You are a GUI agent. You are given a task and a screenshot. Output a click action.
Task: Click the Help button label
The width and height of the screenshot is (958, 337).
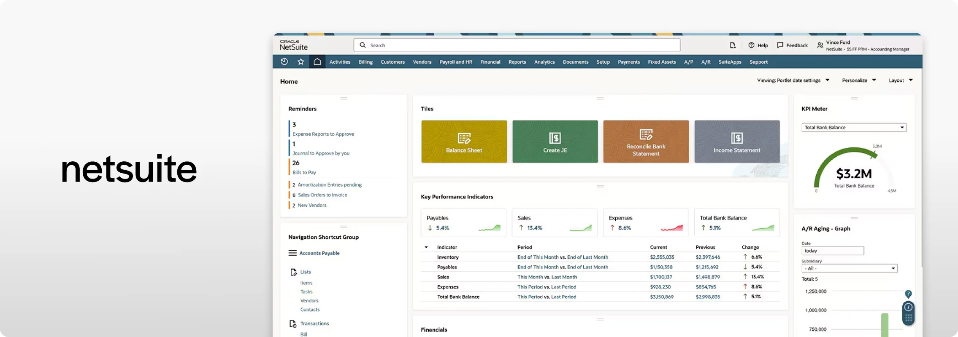(x=763, y=45)
